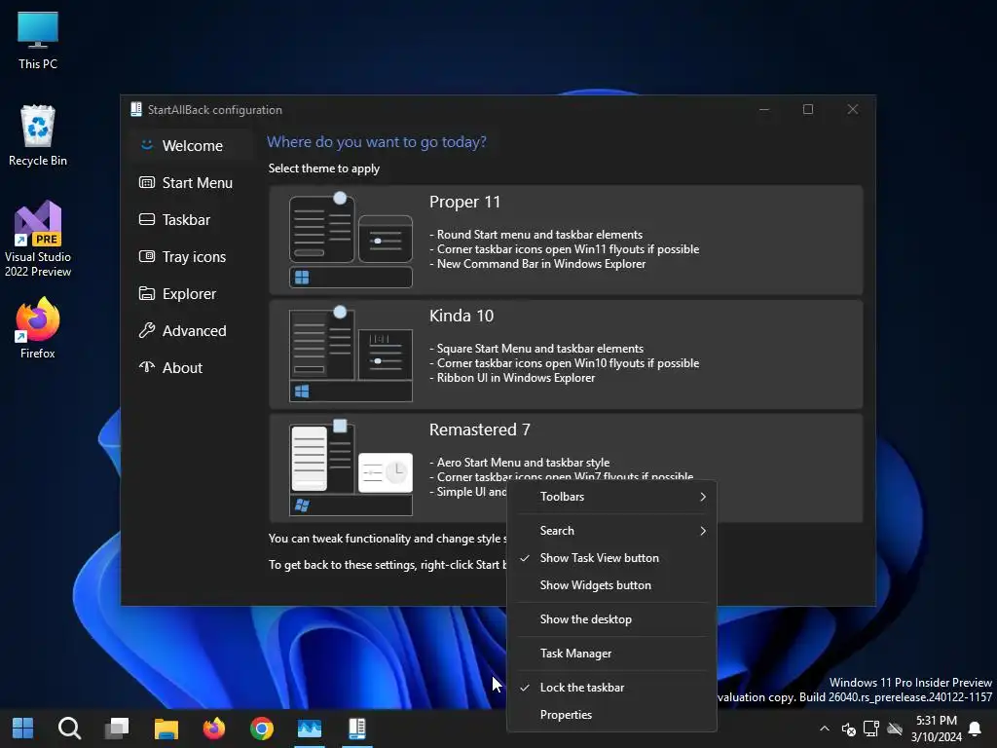Open the About section

pyautogui.click(x=190, y=367)
